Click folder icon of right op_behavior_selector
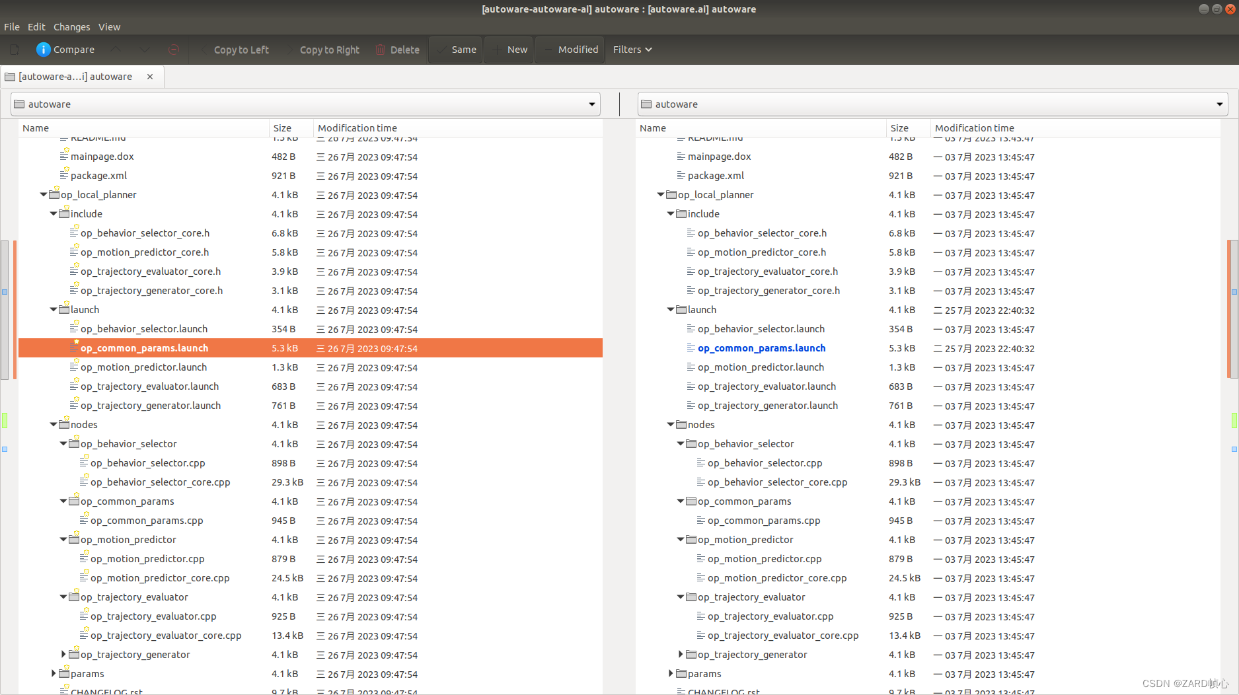1239x695 pixels. click(691, 443)
